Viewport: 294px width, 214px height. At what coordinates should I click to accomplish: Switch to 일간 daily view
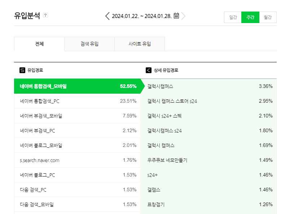click(x=233, y=17)
